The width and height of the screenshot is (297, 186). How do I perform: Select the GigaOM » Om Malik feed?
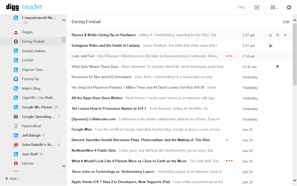pyautogui.click(x=36, y=97)
